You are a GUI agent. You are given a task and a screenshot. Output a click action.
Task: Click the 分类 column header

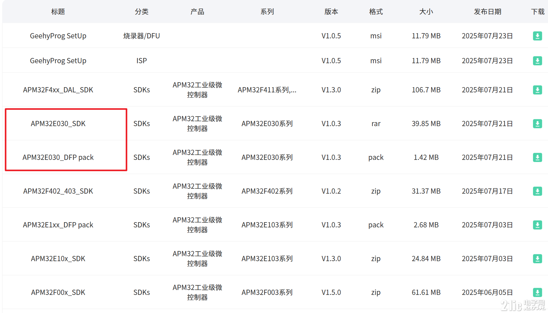pos(141,12)
